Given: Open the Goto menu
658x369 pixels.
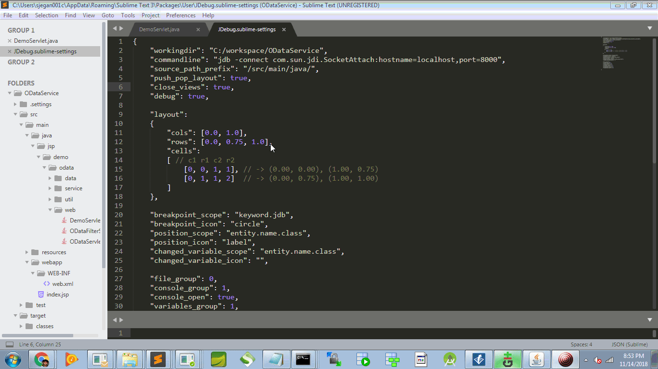Looking at the screenshot, I should click(x=108, y=15).
